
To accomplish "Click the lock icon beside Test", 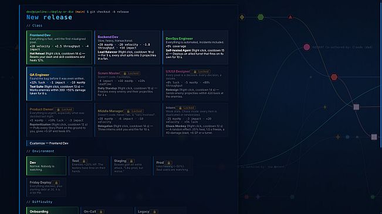I will 84,161.
